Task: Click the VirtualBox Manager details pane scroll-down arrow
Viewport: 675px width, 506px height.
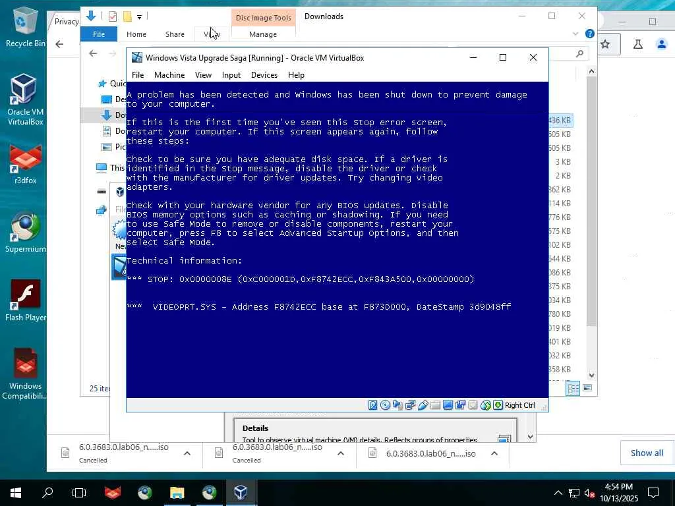Action: click(x=531, y=437)
